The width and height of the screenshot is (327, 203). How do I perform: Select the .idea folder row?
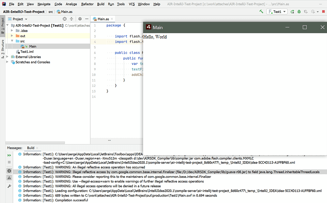click(x=48, y=31)
